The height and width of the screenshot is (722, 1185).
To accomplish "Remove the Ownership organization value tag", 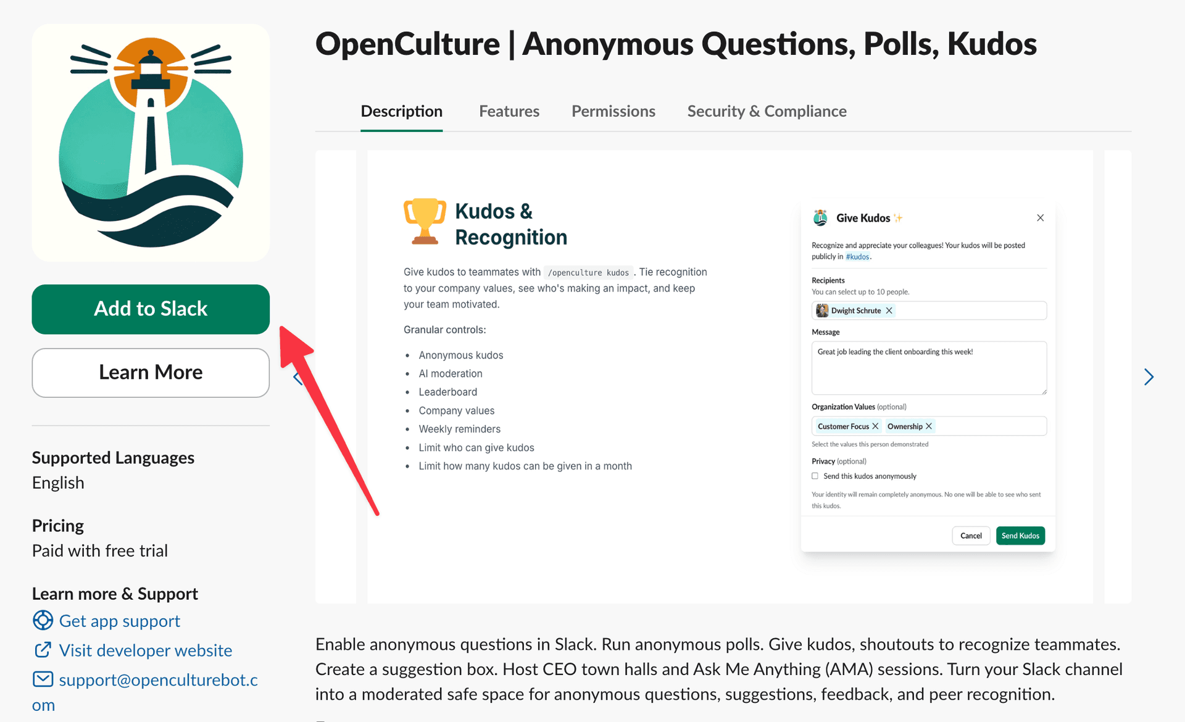I will (929, 426).
